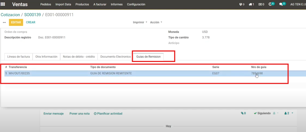Viewport: 306px width, 132px height.
Task: Expand the Acción dropdown
Action: 156,22
